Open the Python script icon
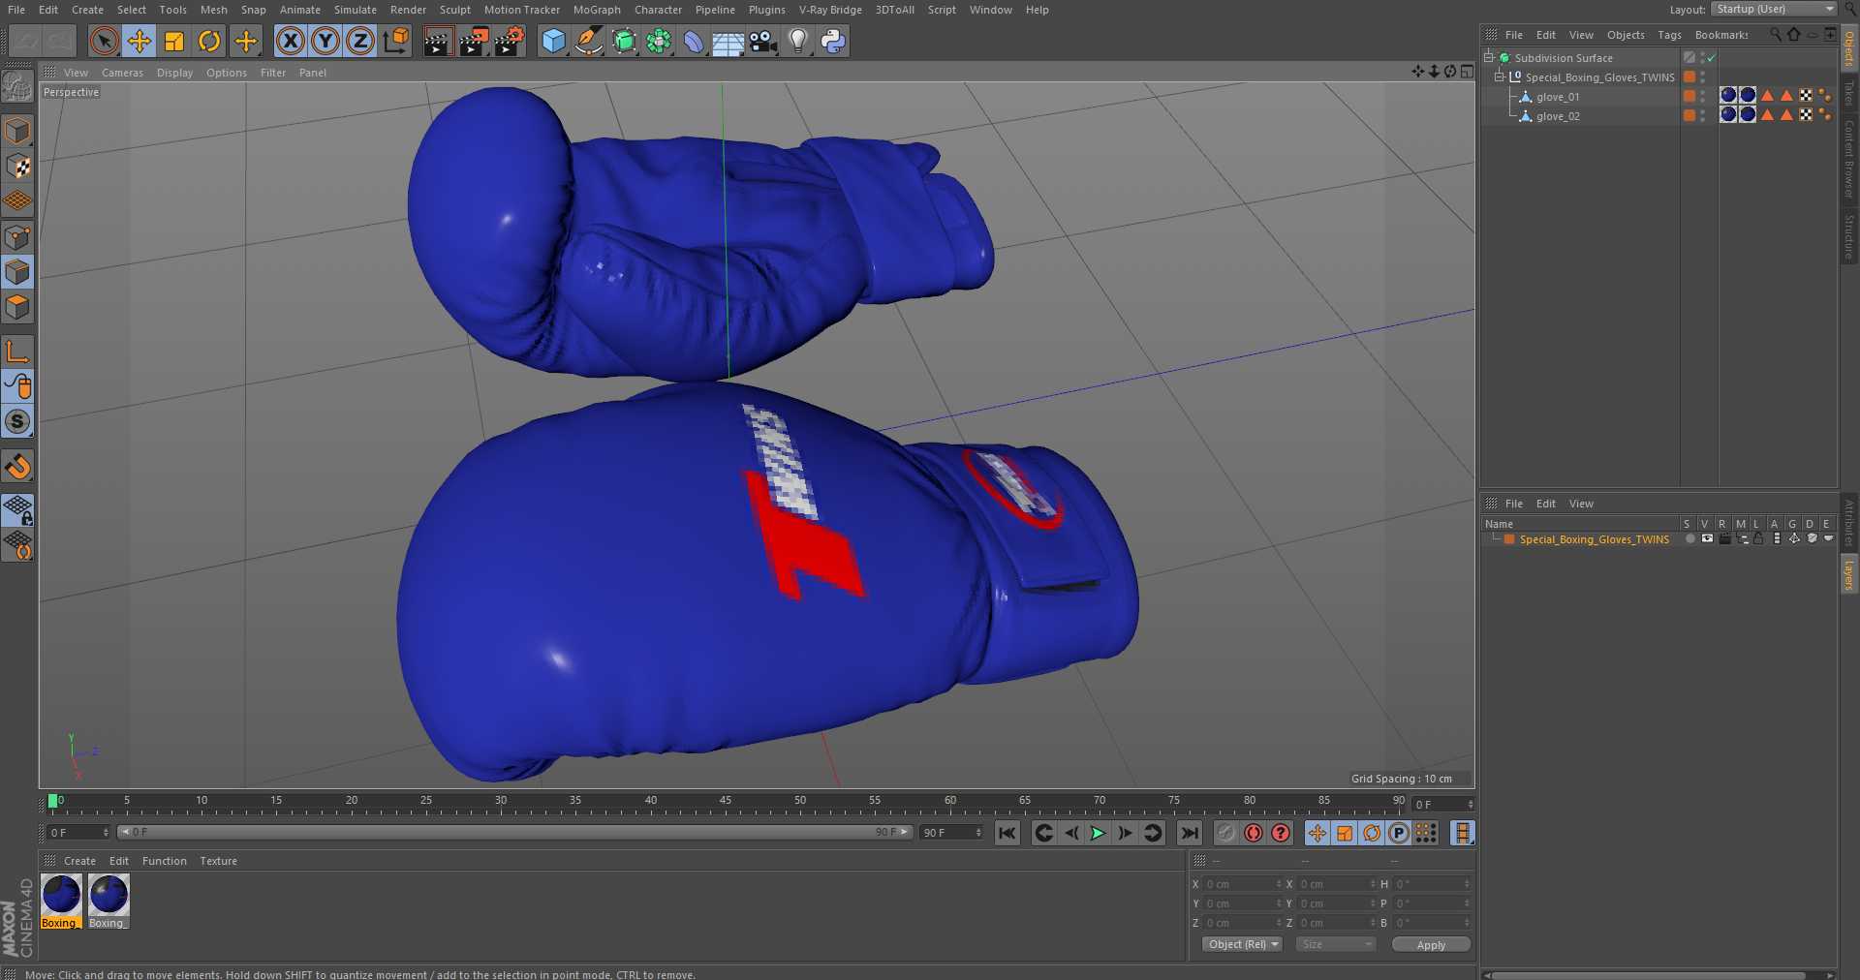 pos(833,41)
